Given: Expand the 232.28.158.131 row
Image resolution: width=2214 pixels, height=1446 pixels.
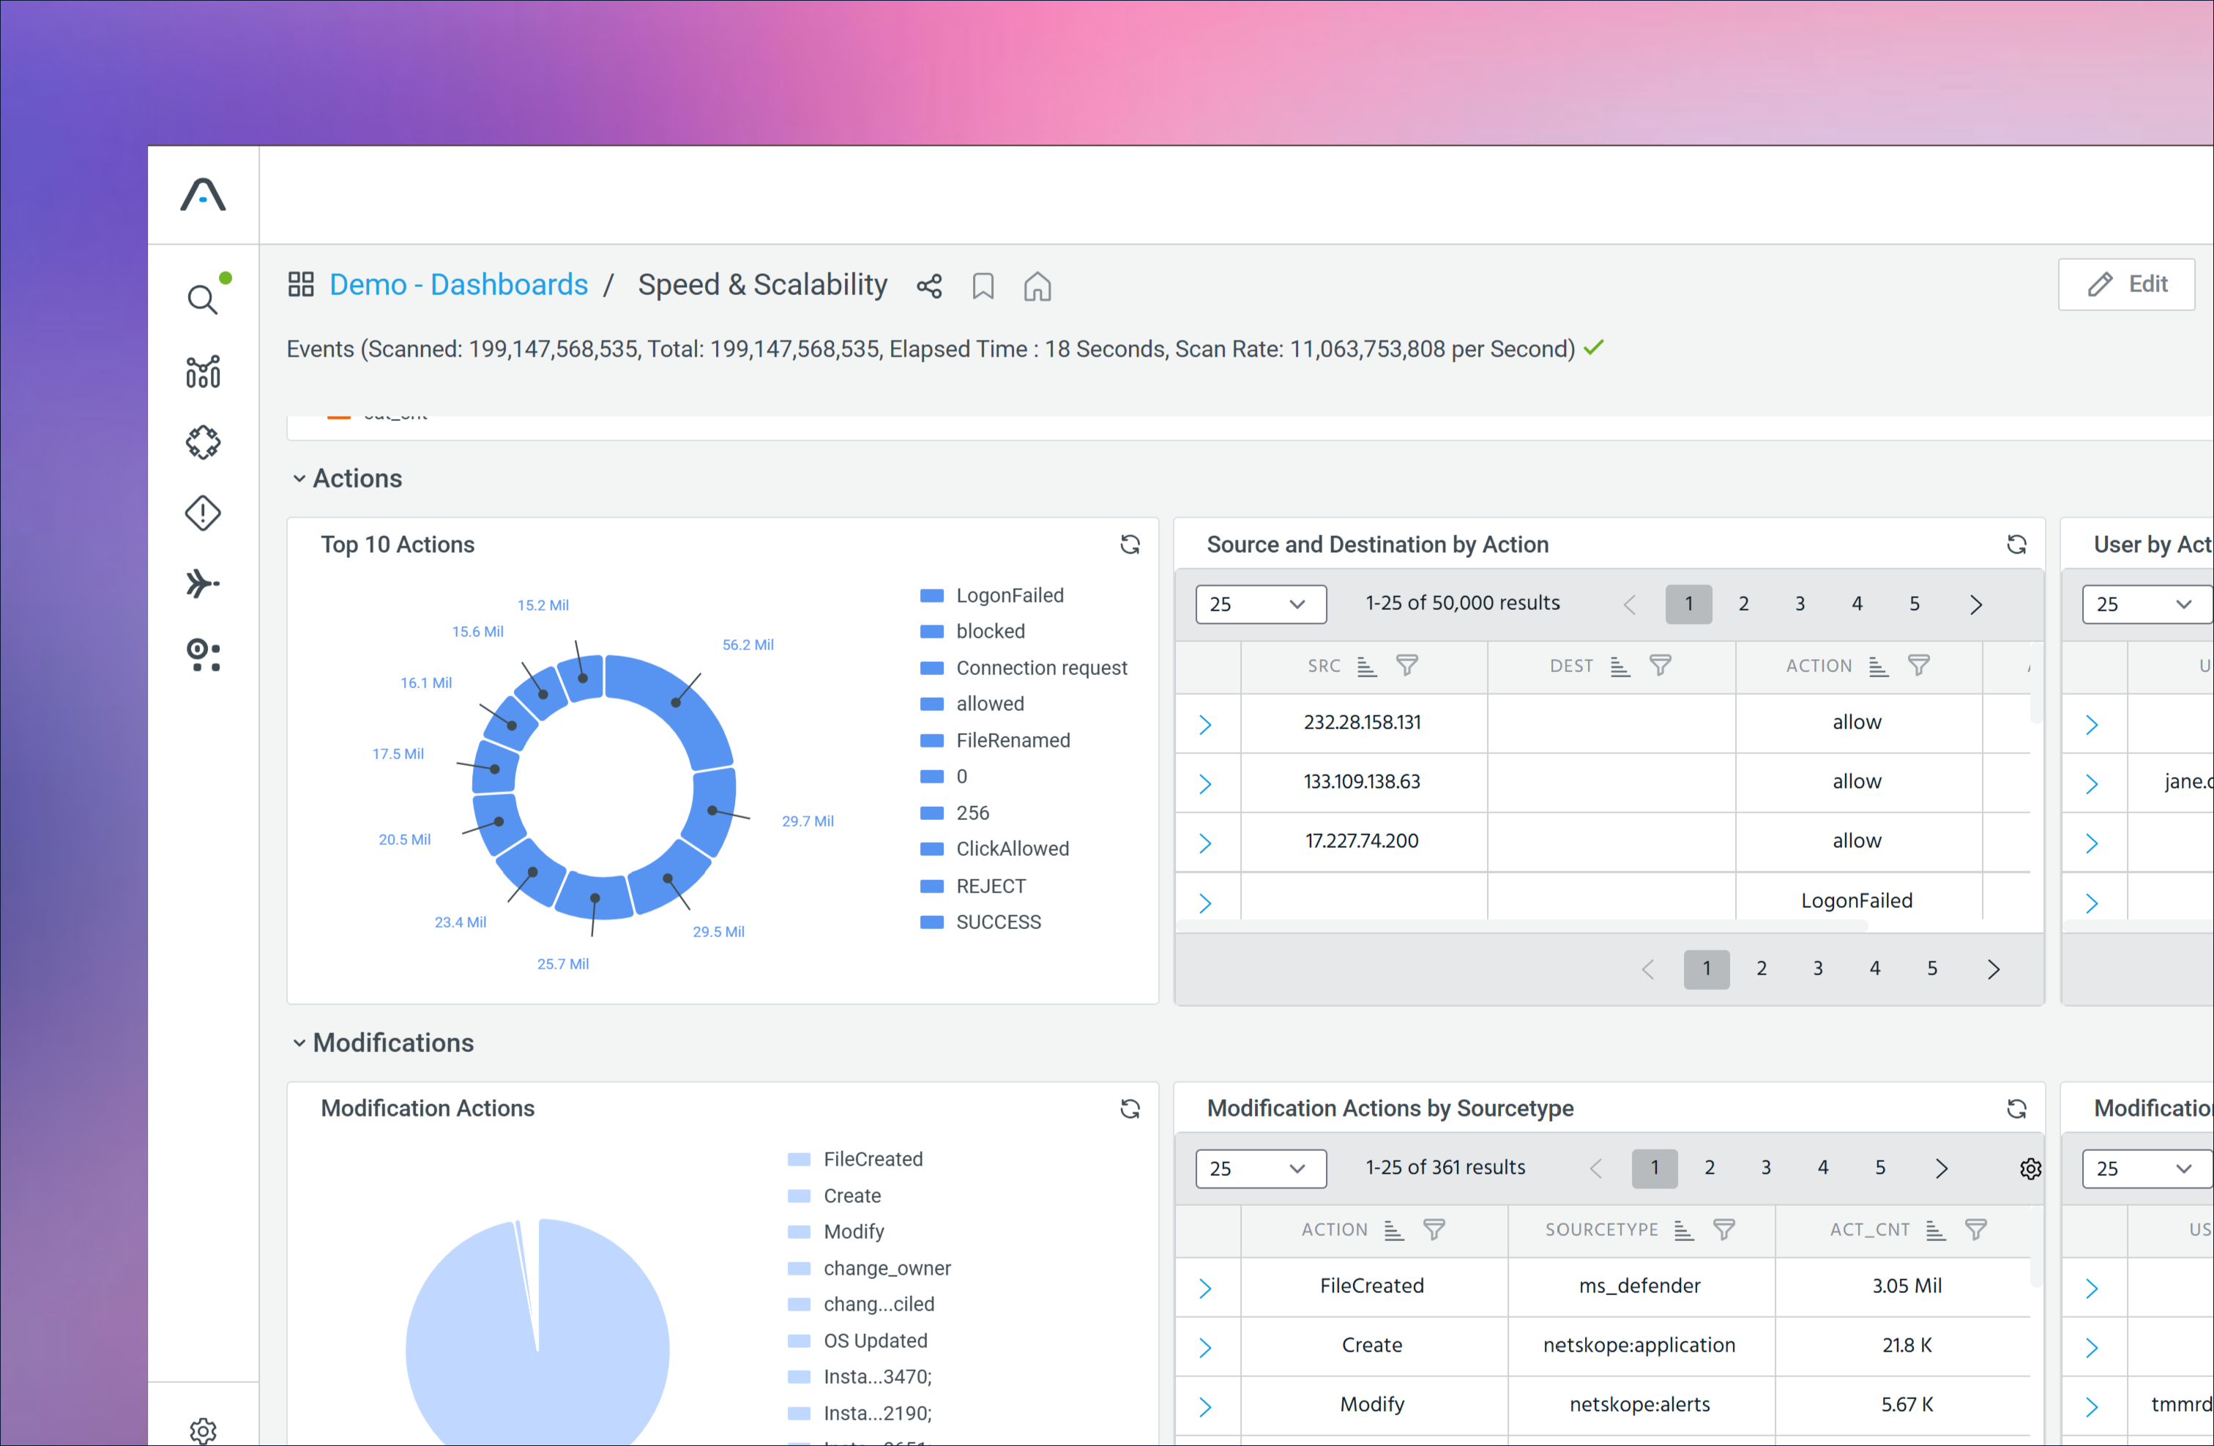Looking at the screenshot, I should pyautogui.click(x=1204, y=724).
